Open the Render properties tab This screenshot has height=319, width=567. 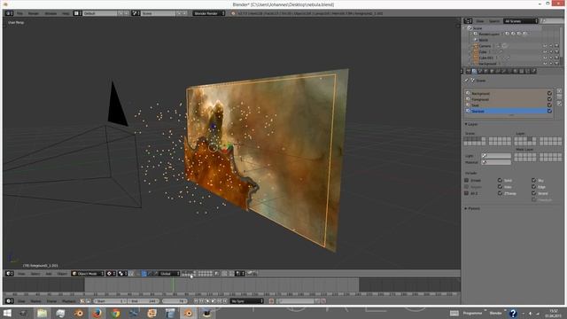click(469, 71)
